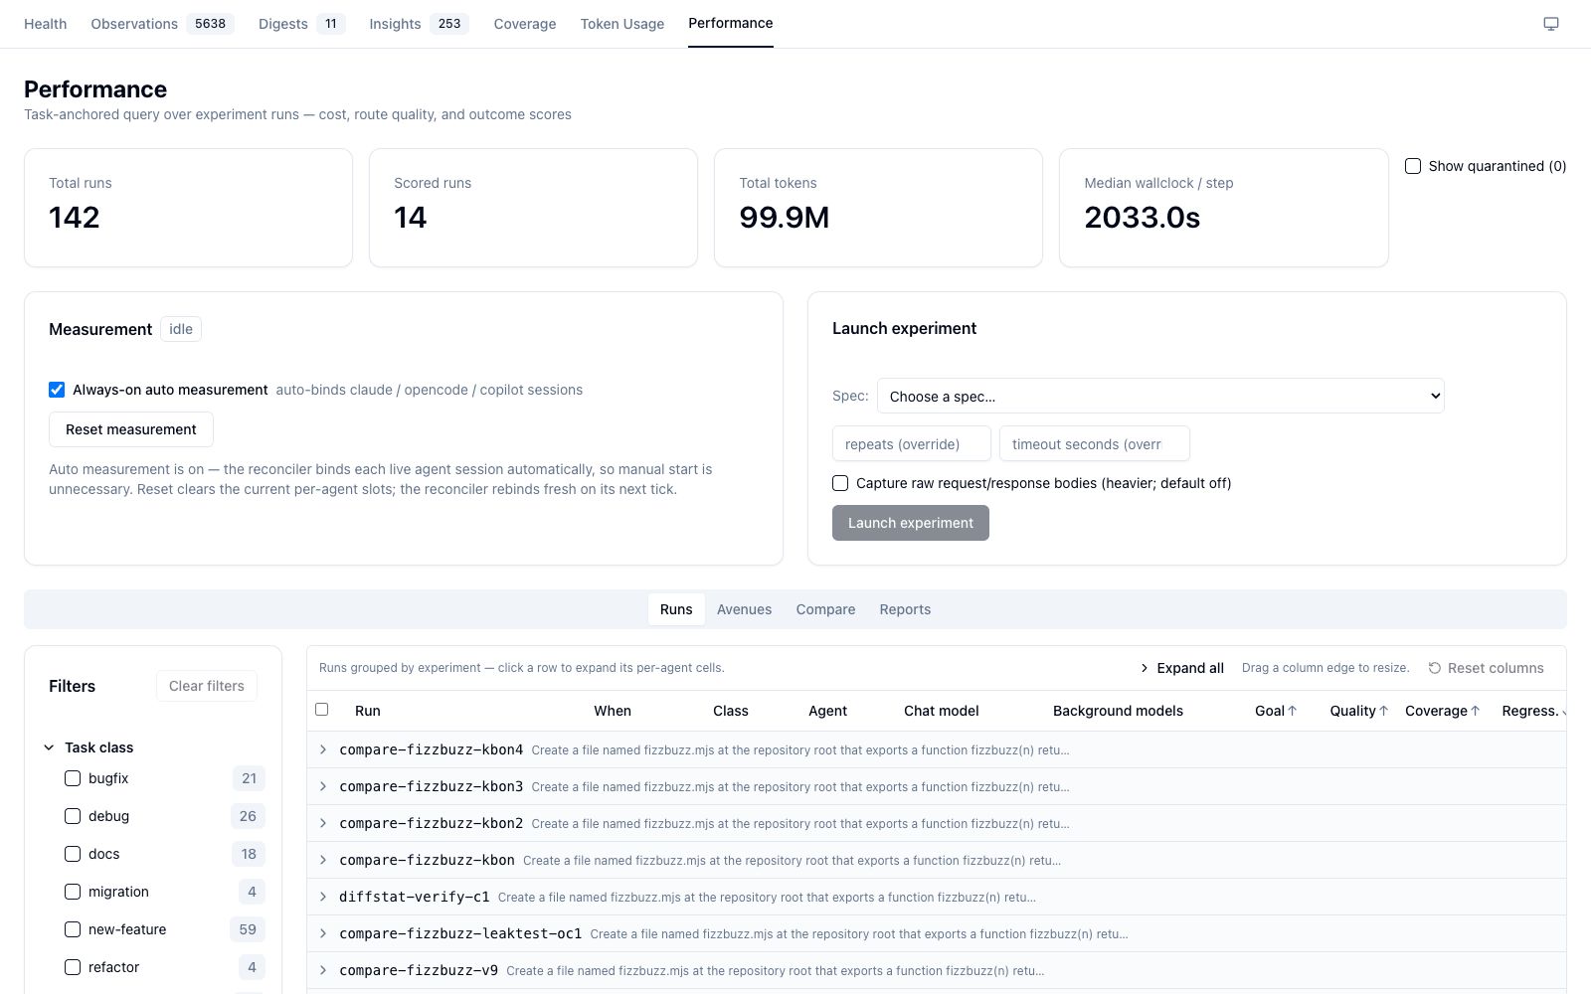1591x994 pixels.
Task: Click the debug count badge 26
Action: pos(248,816)
